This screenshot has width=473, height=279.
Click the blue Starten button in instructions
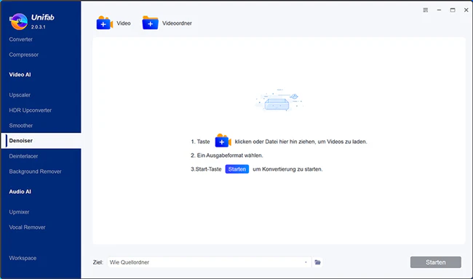tap(237, 169)
